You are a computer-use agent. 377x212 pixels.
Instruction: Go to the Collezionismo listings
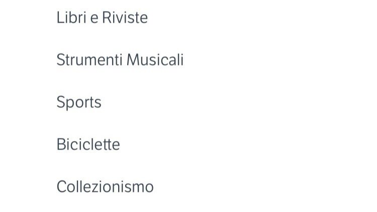tap(105, 187)
